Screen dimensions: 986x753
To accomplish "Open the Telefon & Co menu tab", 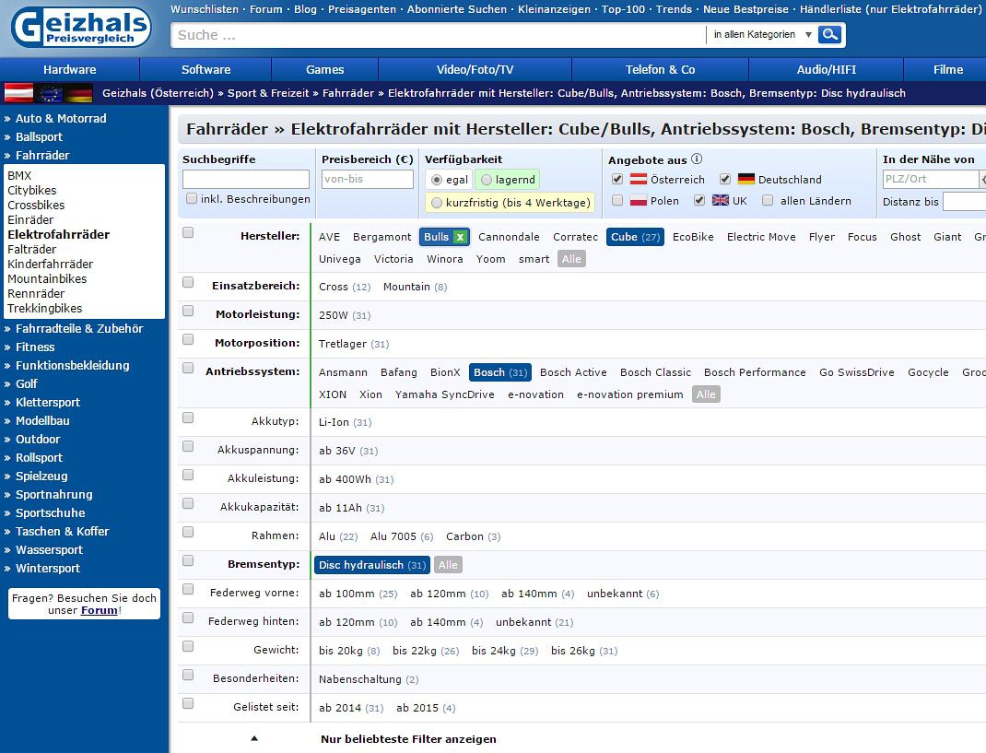I will 661,69.
